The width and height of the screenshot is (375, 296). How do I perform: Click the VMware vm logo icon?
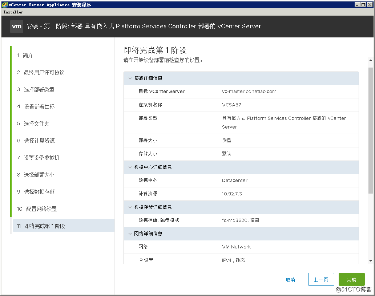pyautogui.click(x=17, y=26)
